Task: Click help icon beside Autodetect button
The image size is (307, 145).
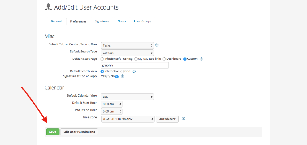Action: click(x=183, y=119)
